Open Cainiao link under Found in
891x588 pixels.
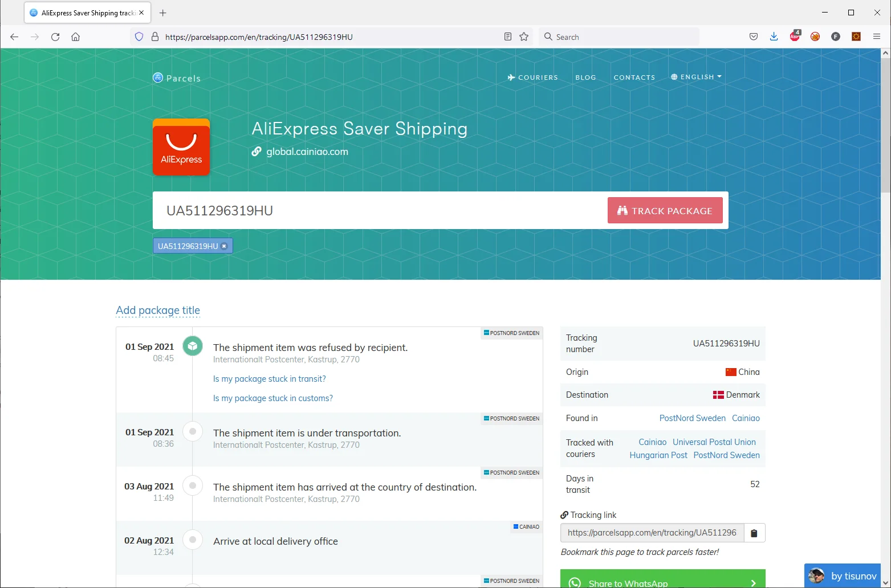746,418
